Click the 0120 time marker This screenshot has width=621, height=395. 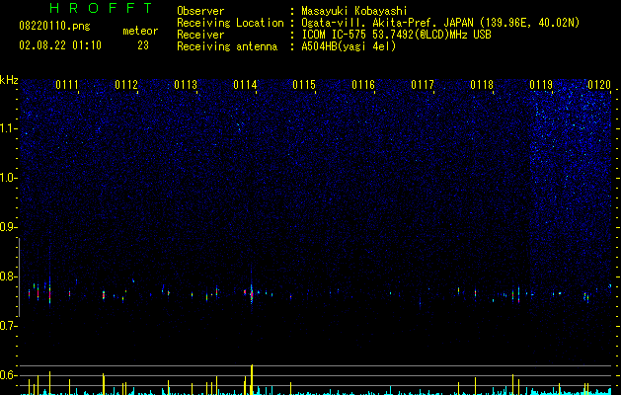coord(599,85)
